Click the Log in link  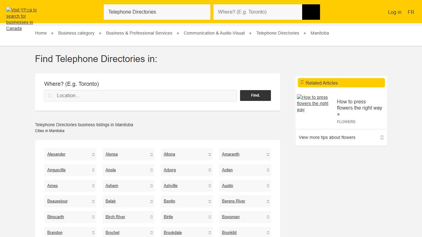click(x=395, y=12)
